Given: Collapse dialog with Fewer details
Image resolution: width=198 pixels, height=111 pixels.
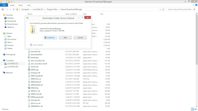Looking at the screenshot, I should point(37,45).
